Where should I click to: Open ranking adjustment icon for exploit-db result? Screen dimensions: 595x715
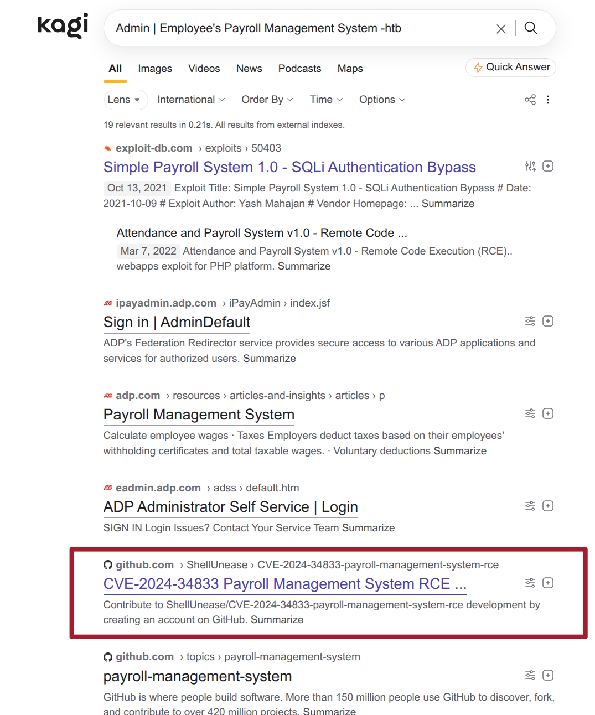click(530, 166)
